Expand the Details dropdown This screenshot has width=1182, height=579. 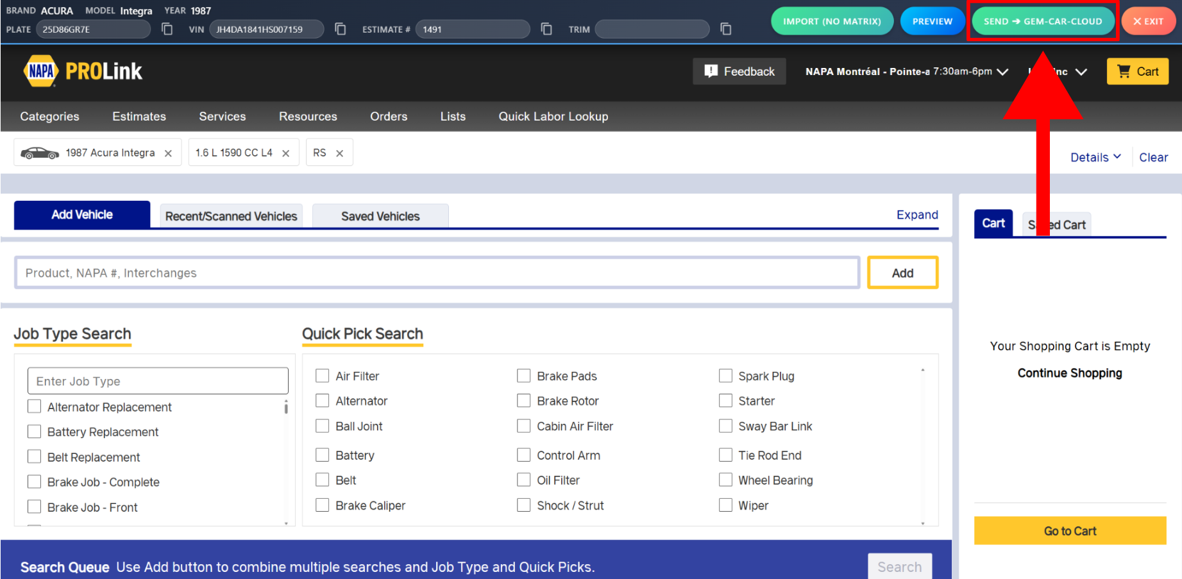[1095, 157]
